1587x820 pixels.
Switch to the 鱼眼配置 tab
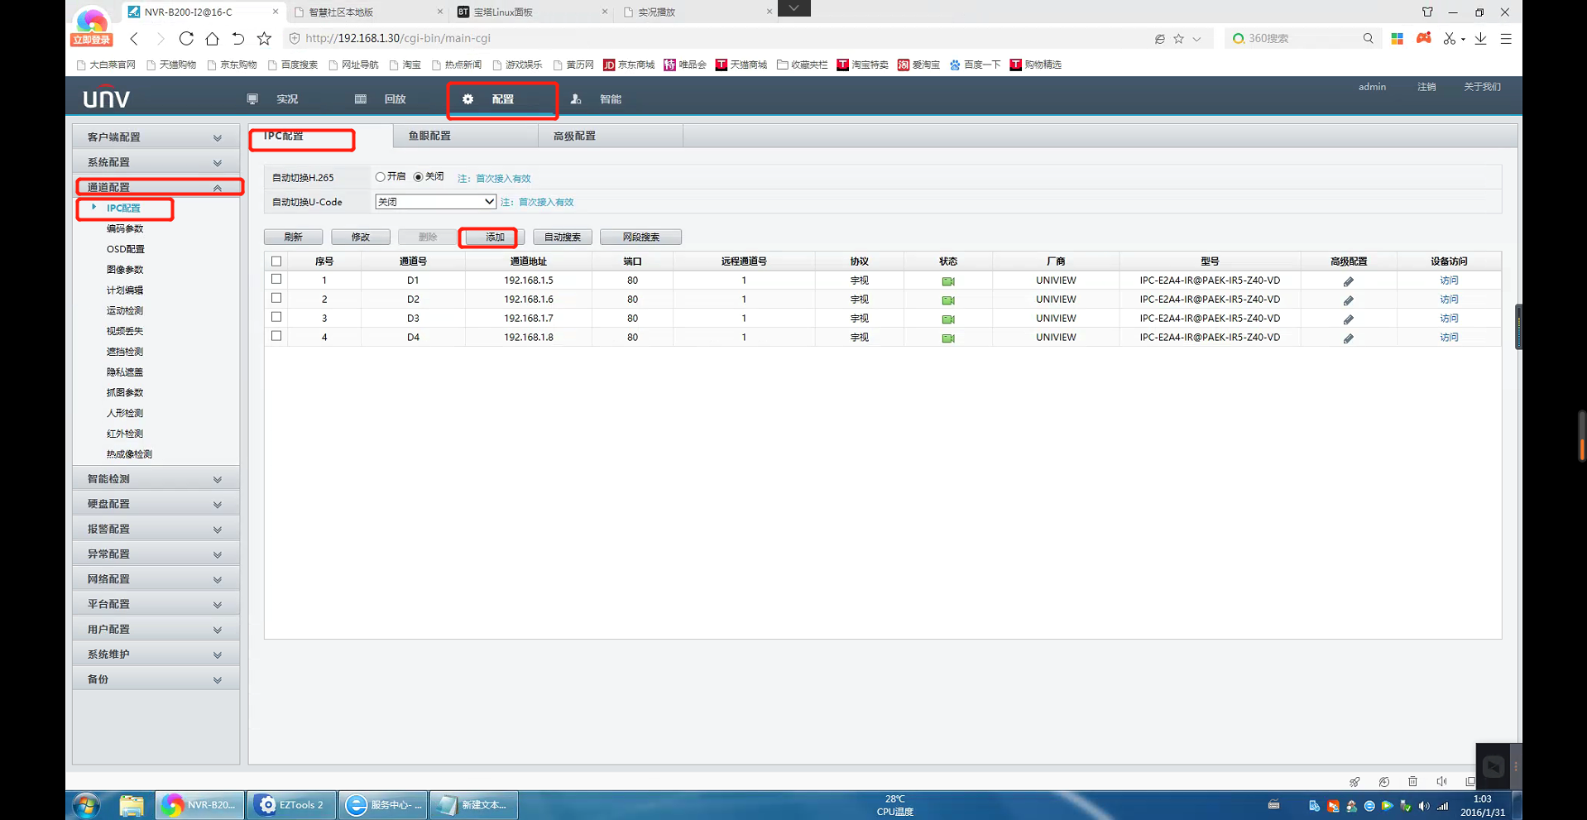pyautogui.click(x=429, y=136)
